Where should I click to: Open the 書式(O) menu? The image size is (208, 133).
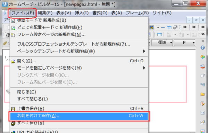[x=100, y=13]
